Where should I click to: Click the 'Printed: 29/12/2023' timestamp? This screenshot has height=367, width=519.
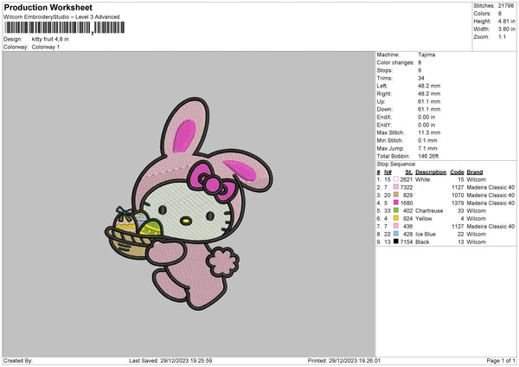click(x=344, y=361)
